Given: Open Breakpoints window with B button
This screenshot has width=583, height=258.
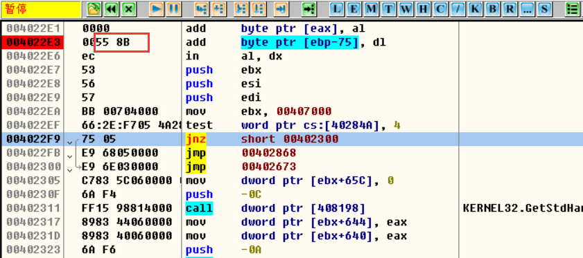Looking at the screenshot, I should [x=491, y=8].
